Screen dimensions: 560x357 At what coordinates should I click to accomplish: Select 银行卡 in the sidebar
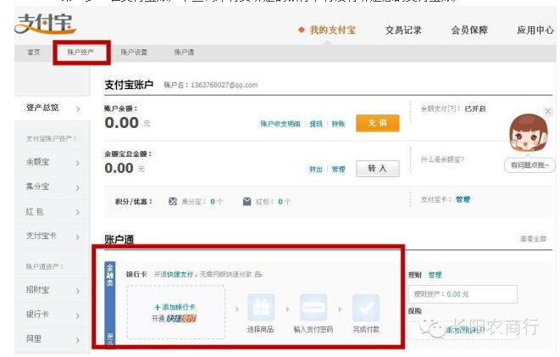pyautogui.click(x=37, y=315)
